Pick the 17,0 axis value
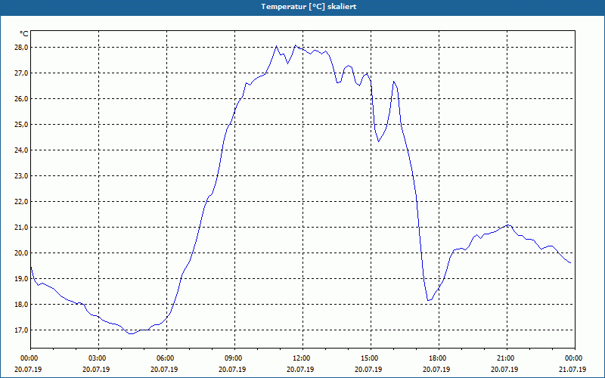 (21, 330)
